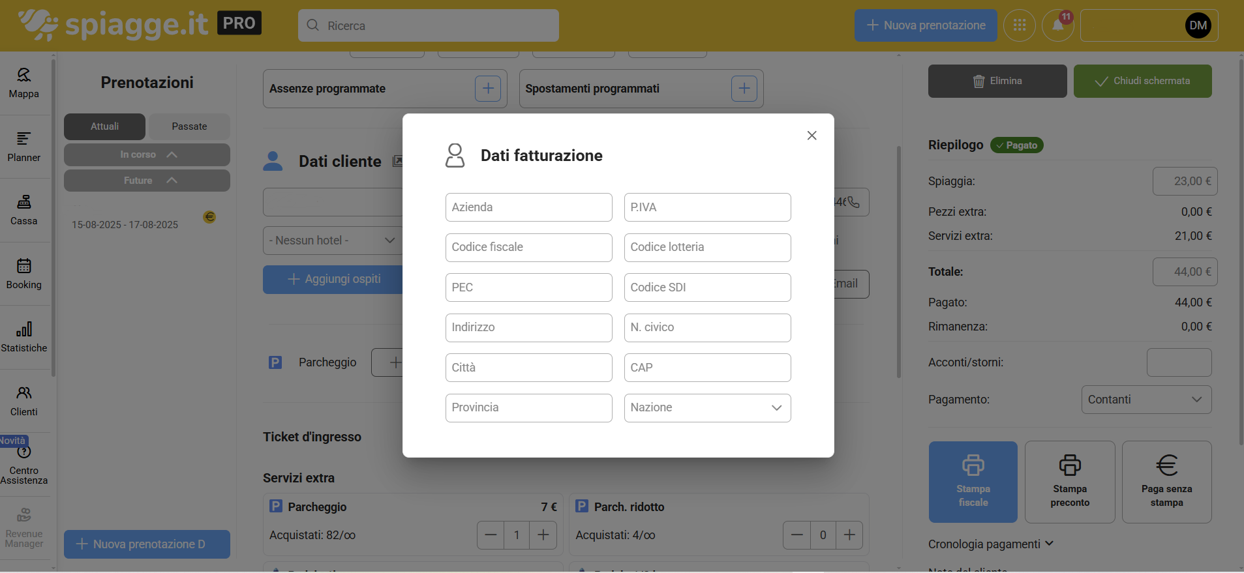Click the spiagge.it PRO logo
Image resolution: width=1244 pixels, height=573 pixels.
click(140, 25)
